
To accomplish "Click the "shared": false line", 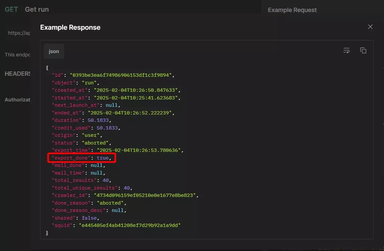I will (76, 218).
